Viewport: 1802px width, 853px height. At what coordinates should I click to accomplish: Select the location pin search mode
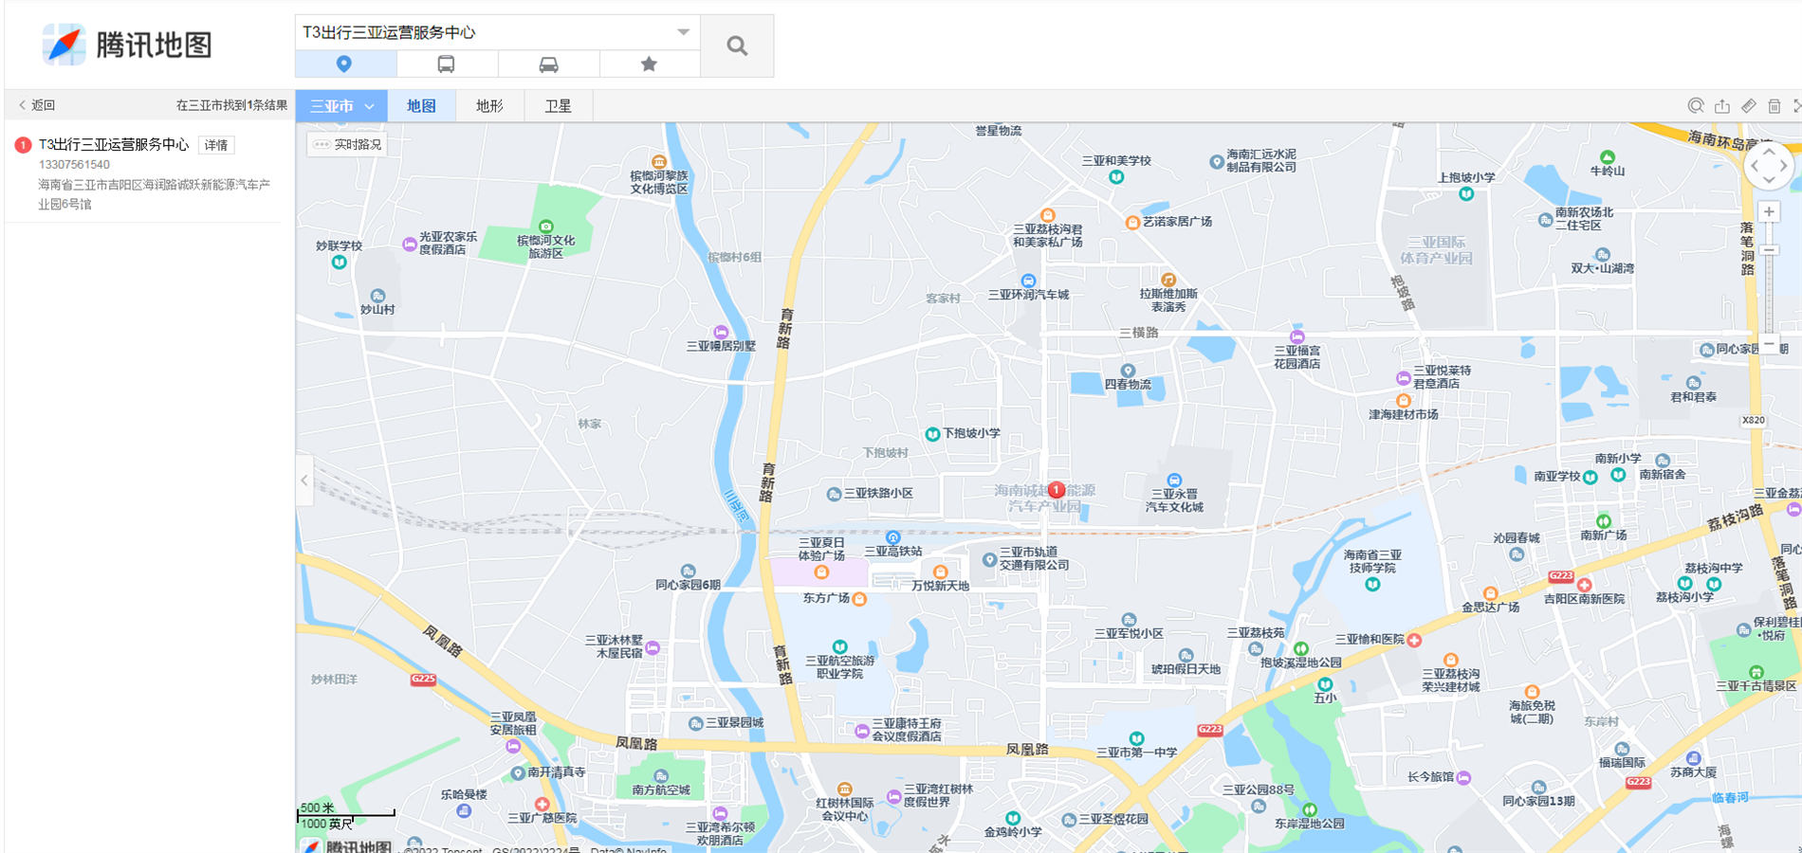[344, 64]
